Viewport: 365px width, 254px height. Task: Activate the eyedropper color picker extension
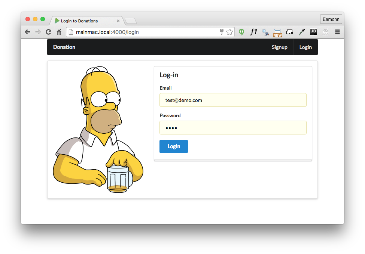coord(301,32)
